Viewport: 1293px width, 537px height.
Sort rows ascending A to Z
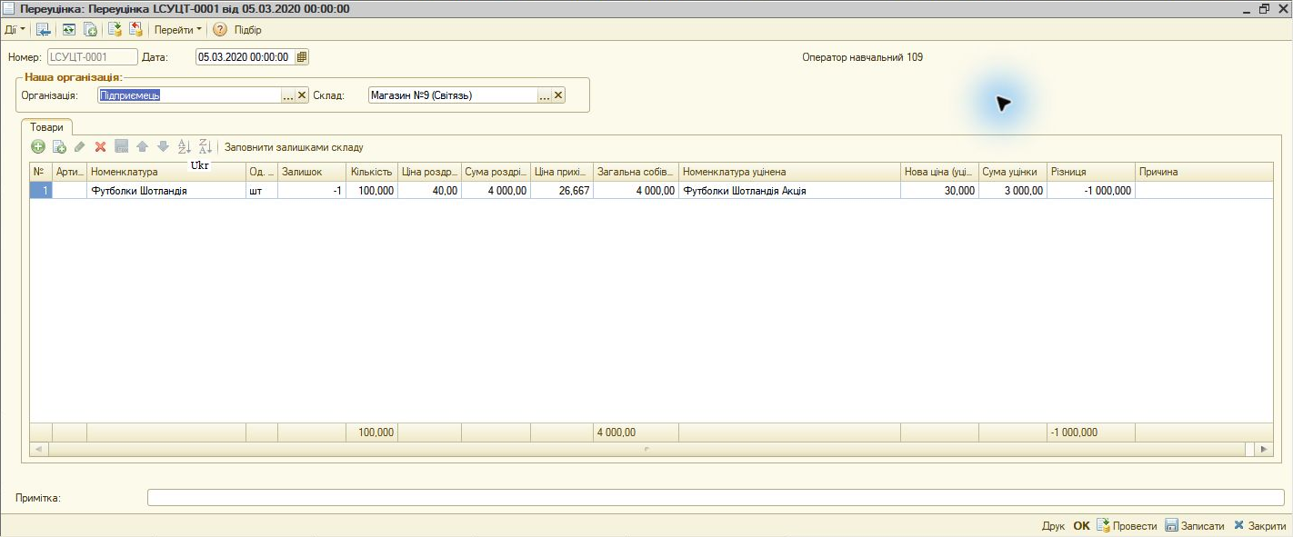[184, 146]
